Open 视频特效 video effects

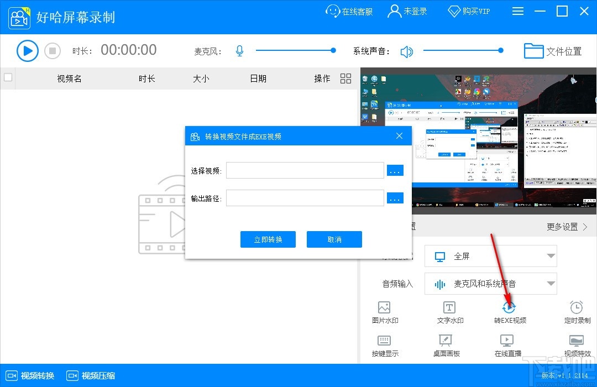coord(577,346)
